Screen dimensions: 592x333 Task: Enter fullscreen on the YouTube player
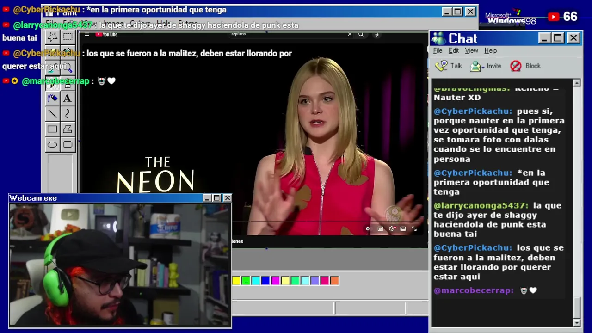pos(414,228)
